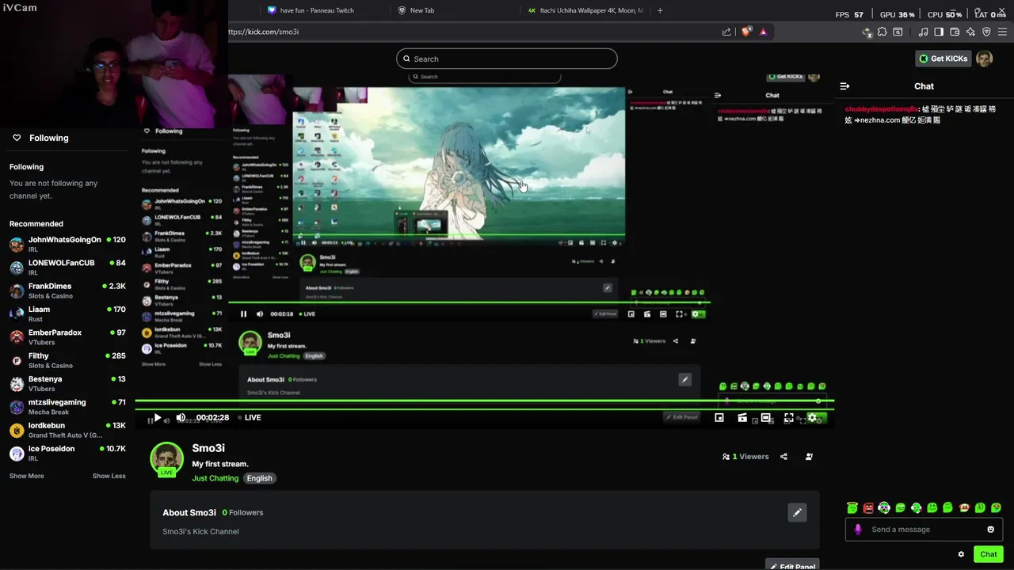Open the music note playlist icon
Viewport: 1014px width, 570px height.
tap(923, 32)
